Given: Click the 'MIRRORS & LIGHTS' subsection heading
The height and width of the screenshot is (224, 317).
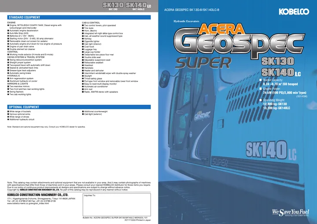Looking at the screenshot, I should click(x=18, y=84).
